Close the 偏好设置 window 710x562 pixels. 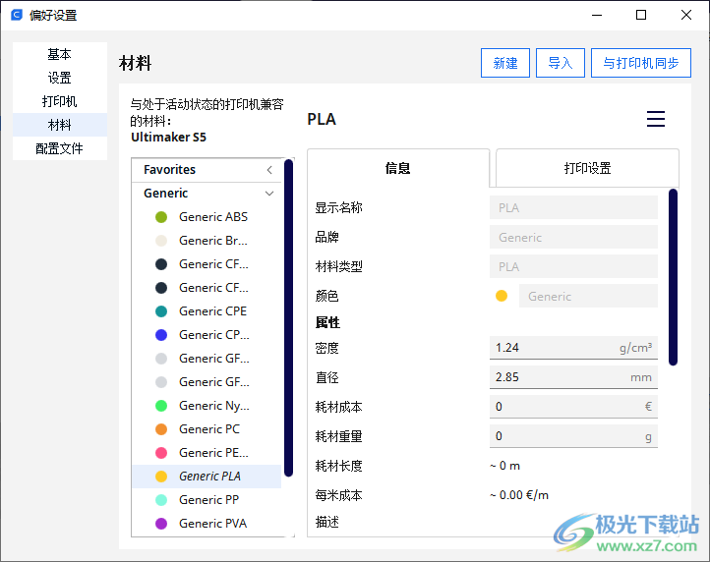pos(686,15)
